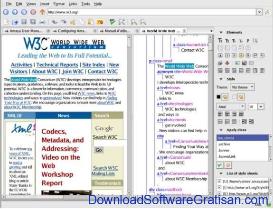The width and height of the screenshot is (273, 209).
Task: Go back to the previous page
Action: (6, 12)
